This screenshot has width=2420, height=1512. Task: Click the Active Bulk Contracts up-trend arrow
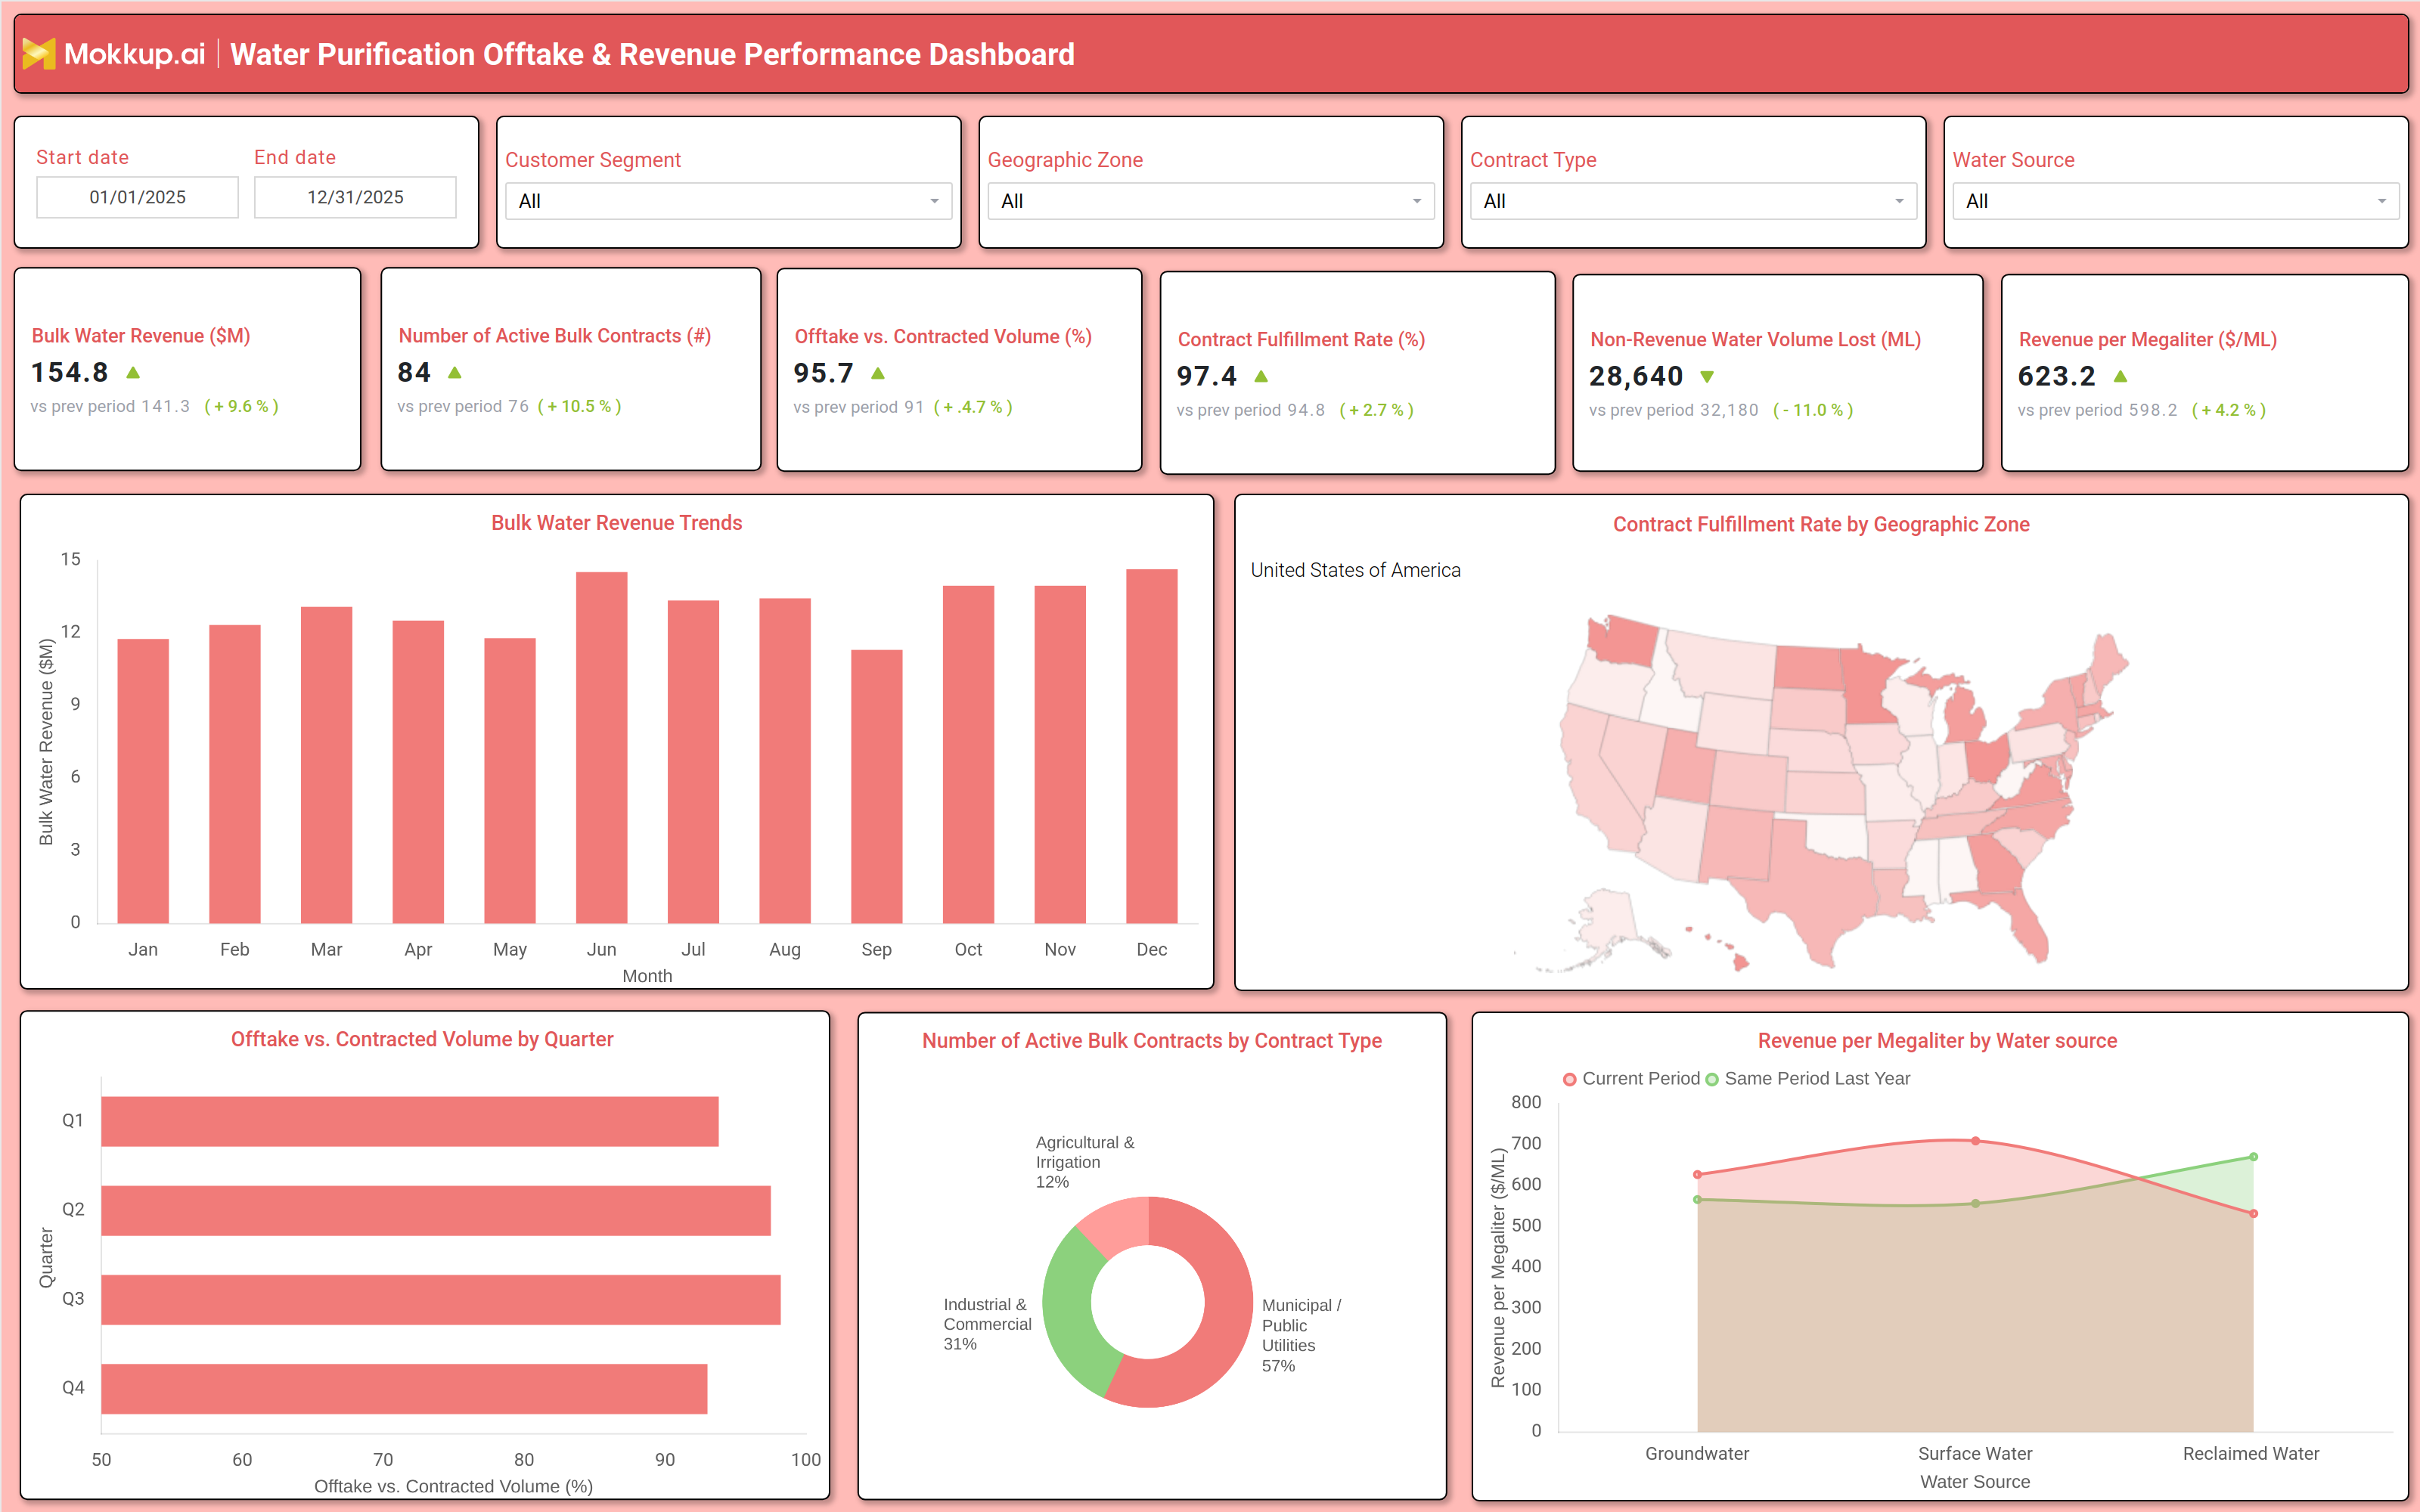click(x=455, y=373)
